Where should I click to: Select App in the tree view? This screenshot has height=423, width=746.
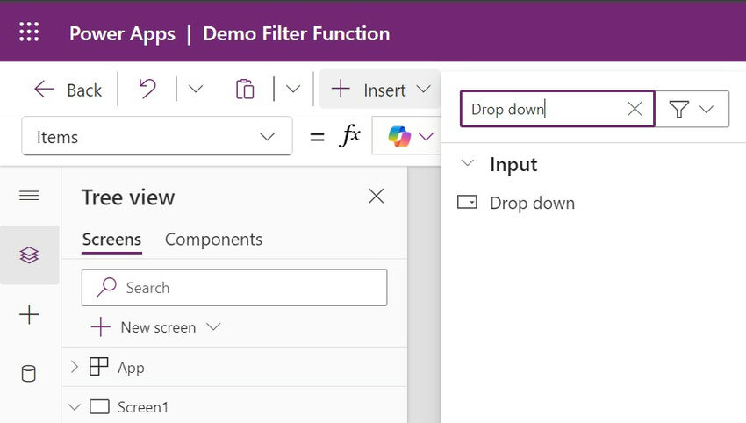(x=131, y=368)
